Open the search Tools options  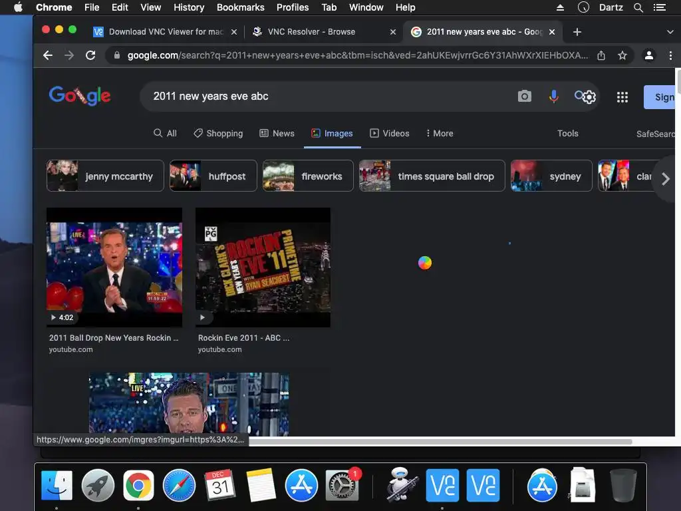568,133
